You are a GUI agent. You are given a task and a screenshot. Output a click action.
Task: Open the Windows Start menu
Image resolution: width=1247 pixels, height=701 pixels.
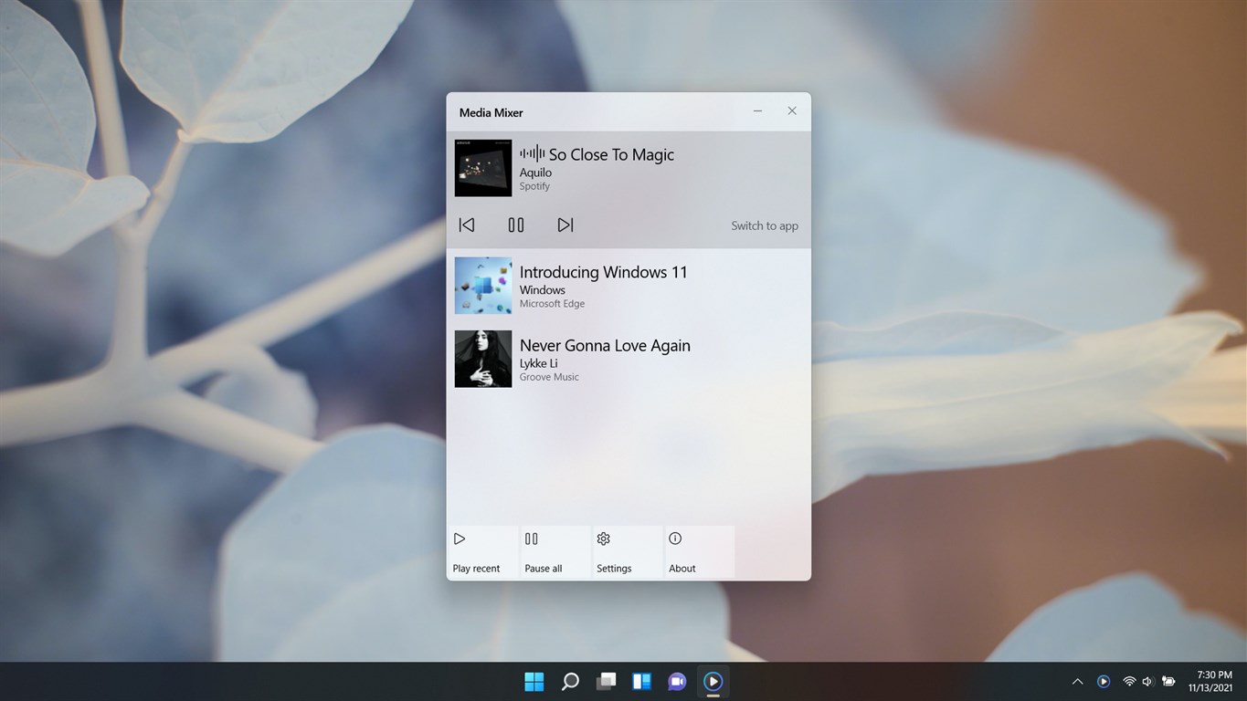[534, 681]
